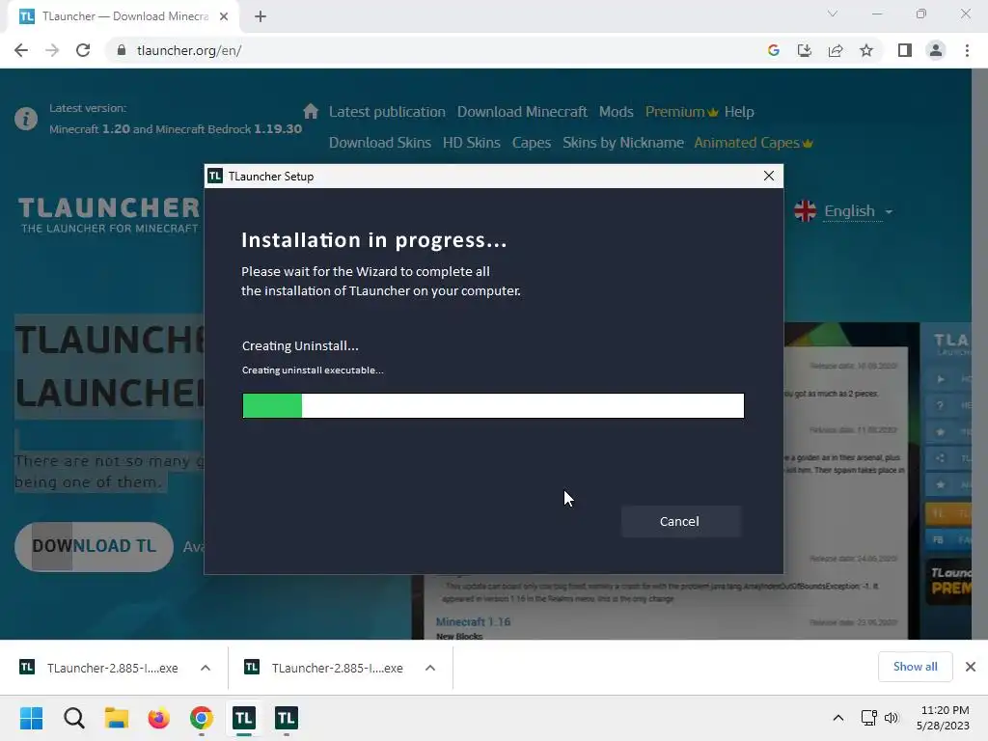
Task: Close the TLauncher browser tab
Action: pyautogui.click(x=224, y=16)
